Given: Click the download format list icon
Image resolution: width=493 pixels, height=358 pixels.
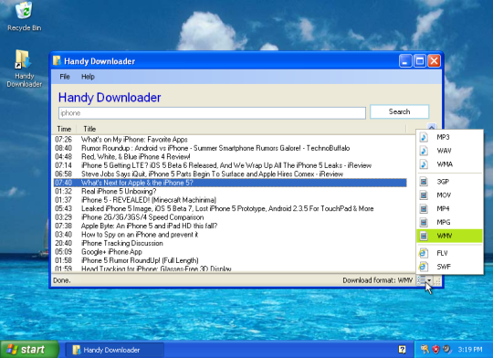Looking at the screenshot, I should (x=421, y=280).
